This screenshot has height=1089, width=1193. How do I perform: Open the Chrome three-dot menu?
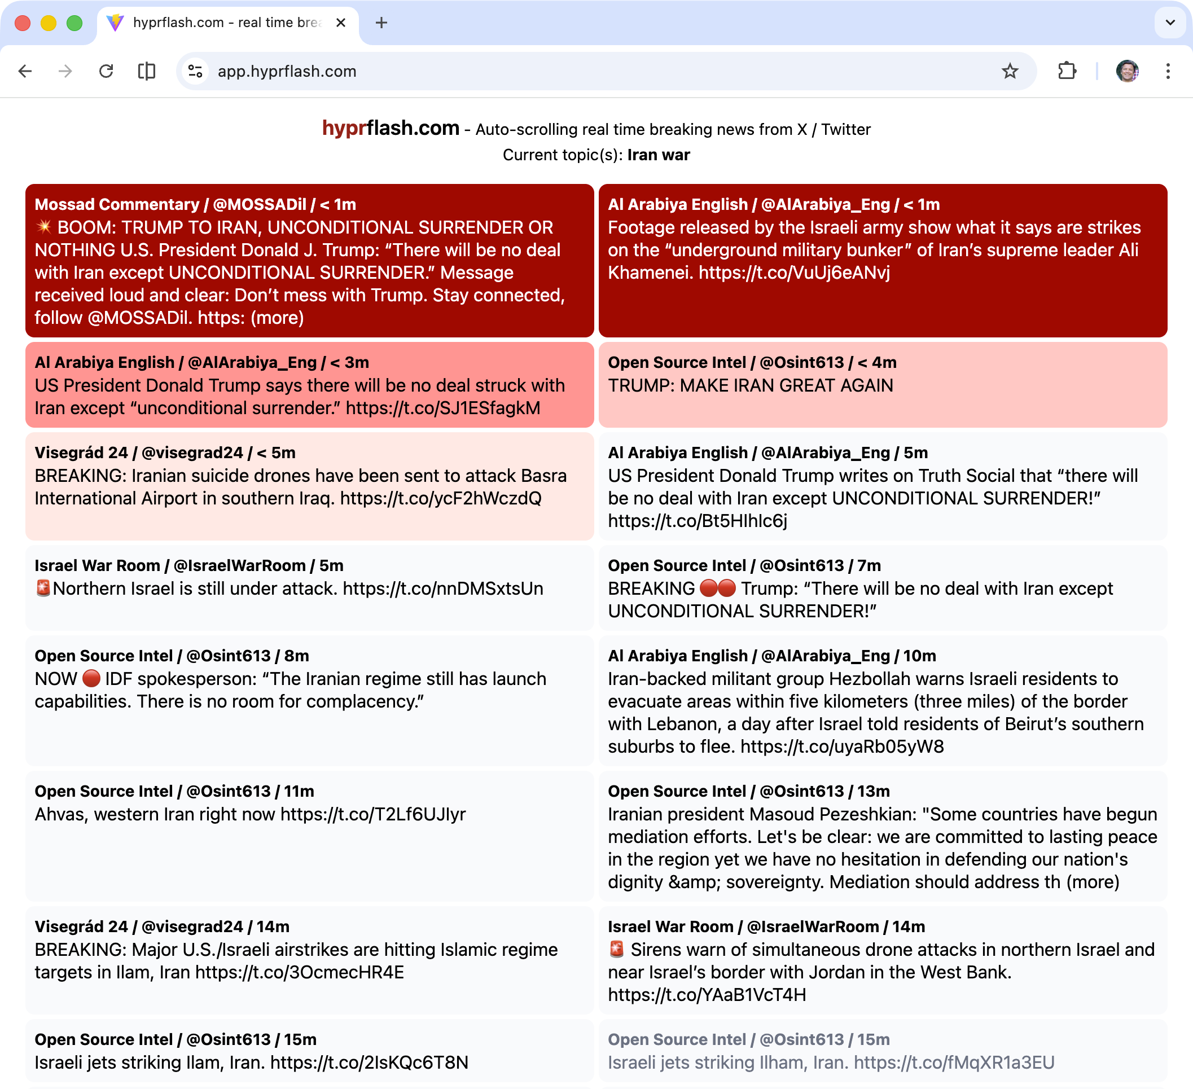click(1166, 71)
